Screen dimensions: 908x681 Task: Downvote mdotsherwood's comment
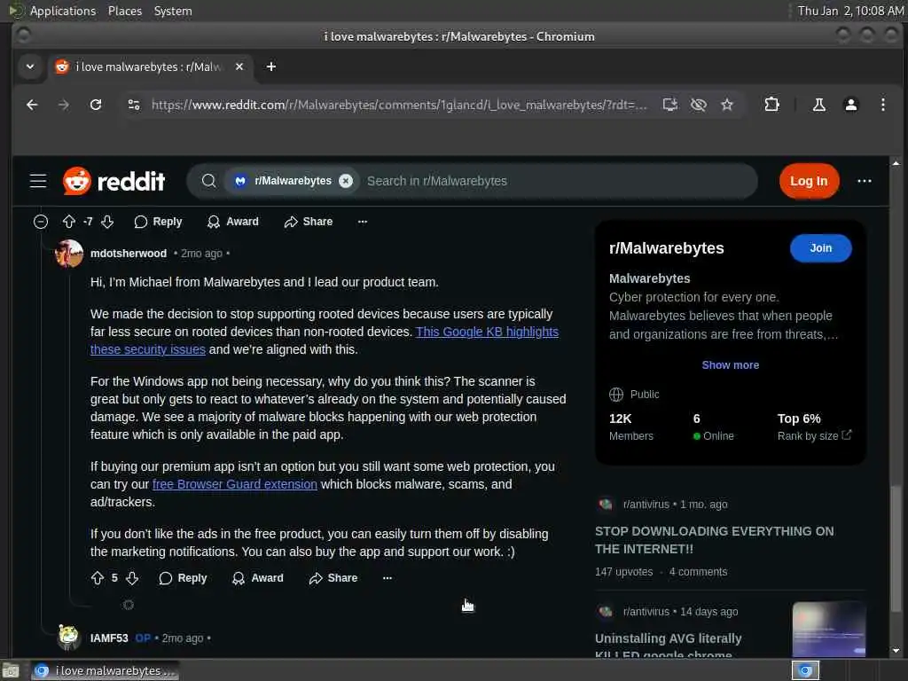(x=132, y=578)
